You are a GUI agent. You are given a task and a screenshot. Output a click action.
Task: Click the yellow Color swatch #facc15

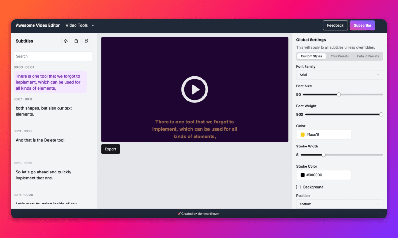302,135
